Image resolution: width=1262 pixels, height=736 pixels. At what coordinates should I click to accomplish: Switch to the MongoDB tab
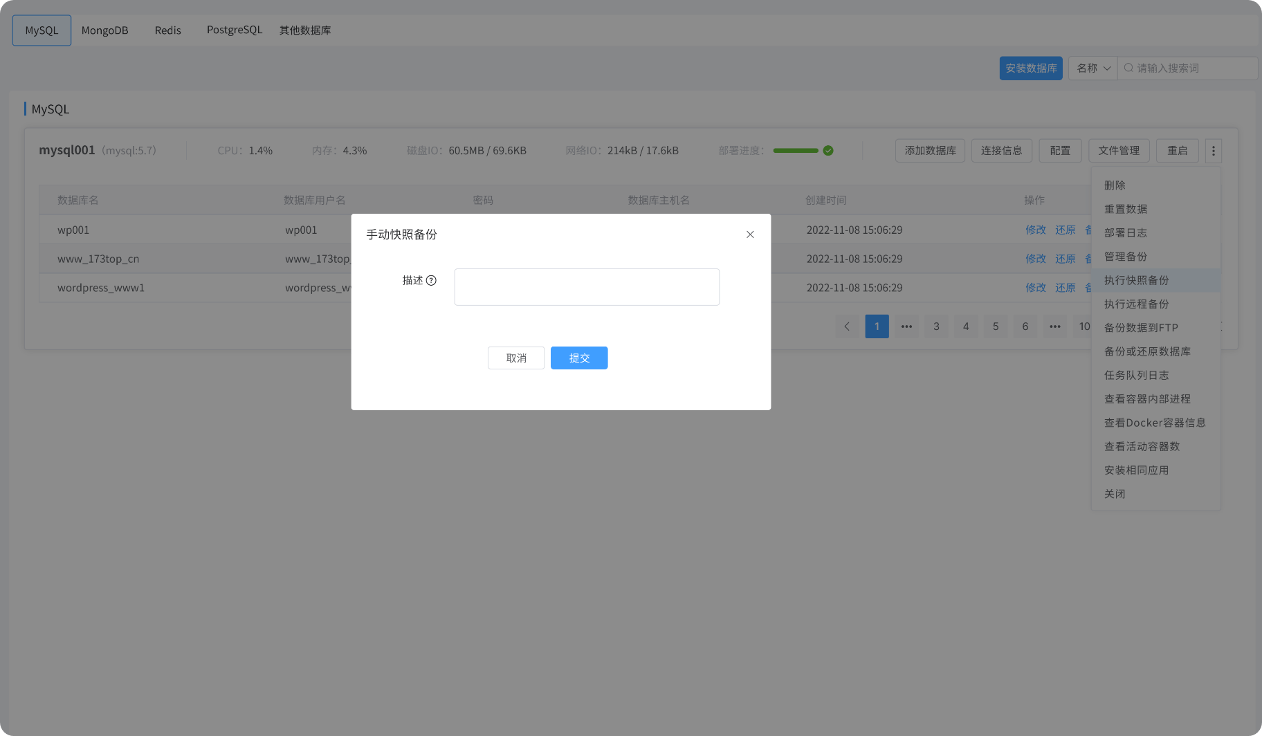(105, 30)
